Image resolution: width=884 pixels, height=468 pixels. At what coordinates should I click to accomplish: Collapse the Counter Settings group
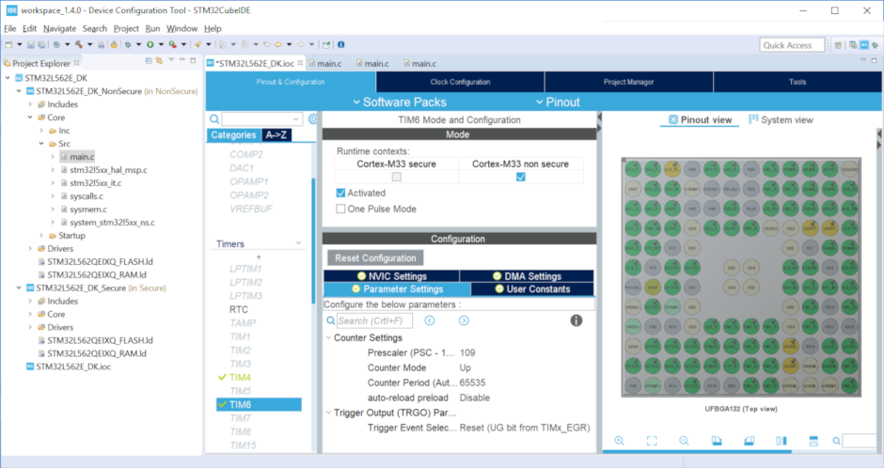pos(329,338)
